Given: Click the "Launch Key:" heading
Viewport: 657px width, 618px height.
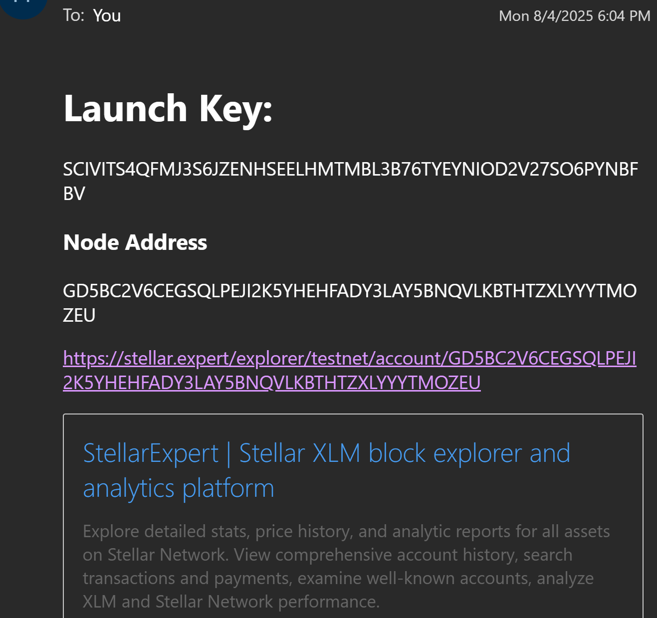Looking at the screenshot, I should pos(168,108).
